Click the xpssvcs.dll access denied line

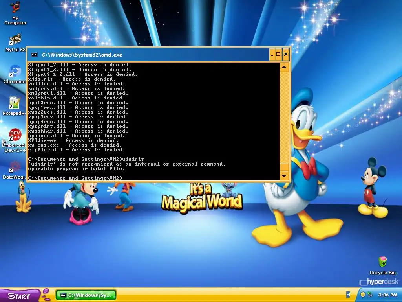coord(77,136)
